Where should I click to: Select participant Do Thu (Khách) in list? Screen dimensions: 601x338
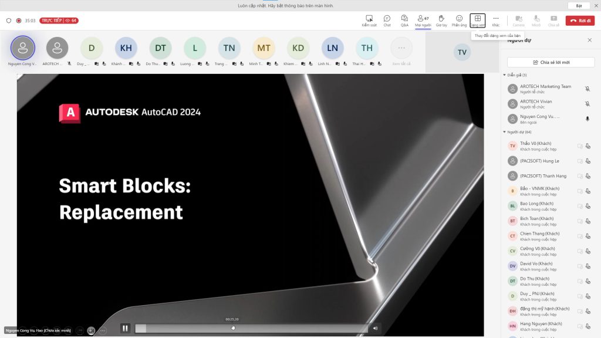(x=550, y=281)
